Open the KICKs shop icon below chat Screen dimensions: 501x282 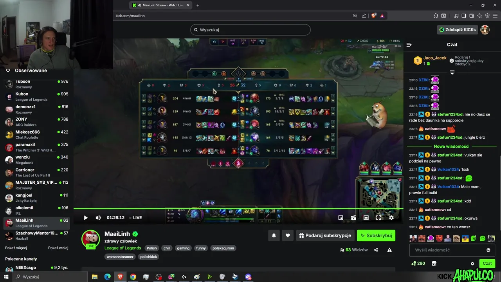tap(434, 264)
